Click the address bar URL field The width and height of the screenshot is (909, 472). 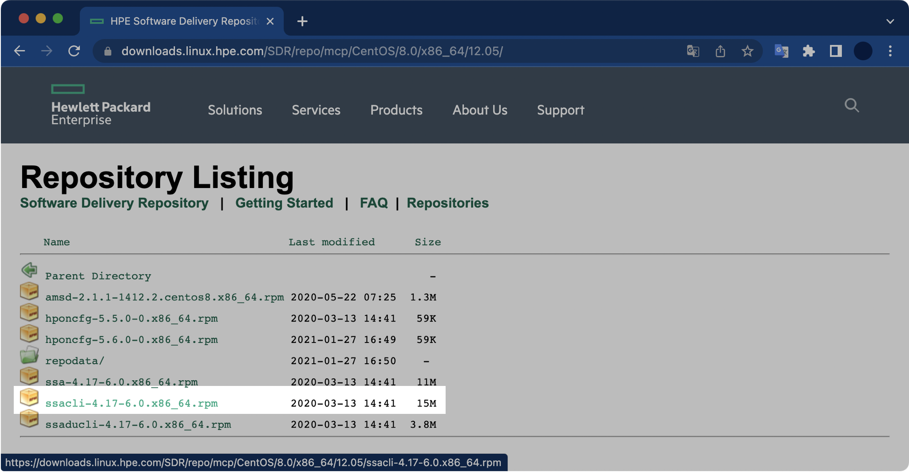coord(312,51)
